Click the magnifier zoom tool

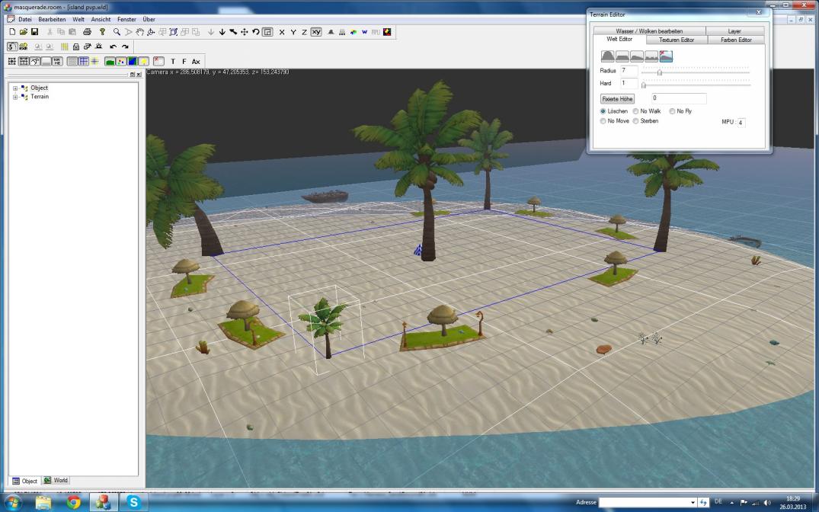(117, 32)
